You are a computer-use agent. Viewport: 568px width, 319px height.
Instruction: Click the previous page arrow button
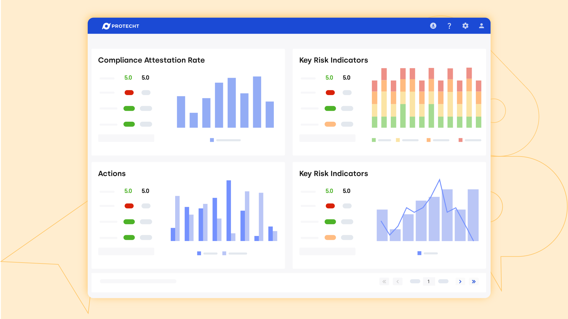398,281
